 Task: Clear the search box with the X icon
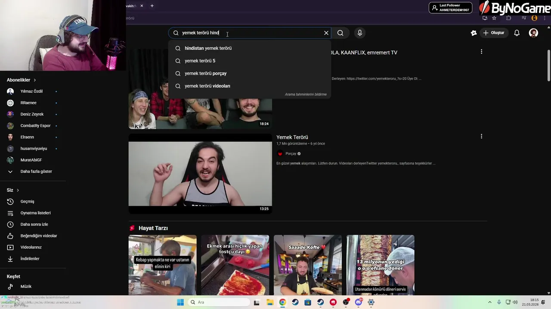pos(326,33)
